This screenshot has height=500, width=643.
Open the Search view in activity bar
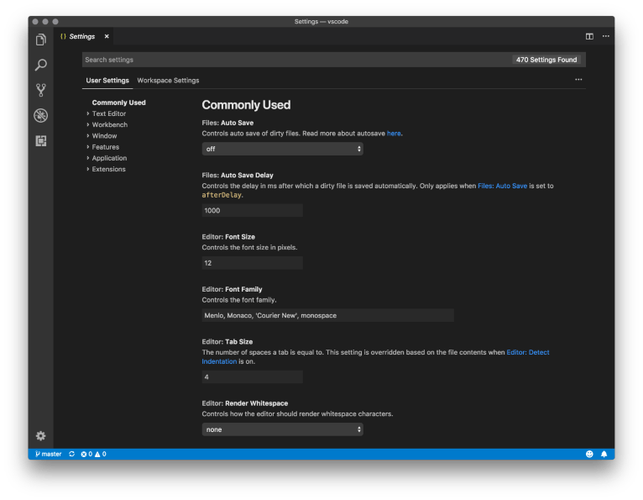[40, 65]
